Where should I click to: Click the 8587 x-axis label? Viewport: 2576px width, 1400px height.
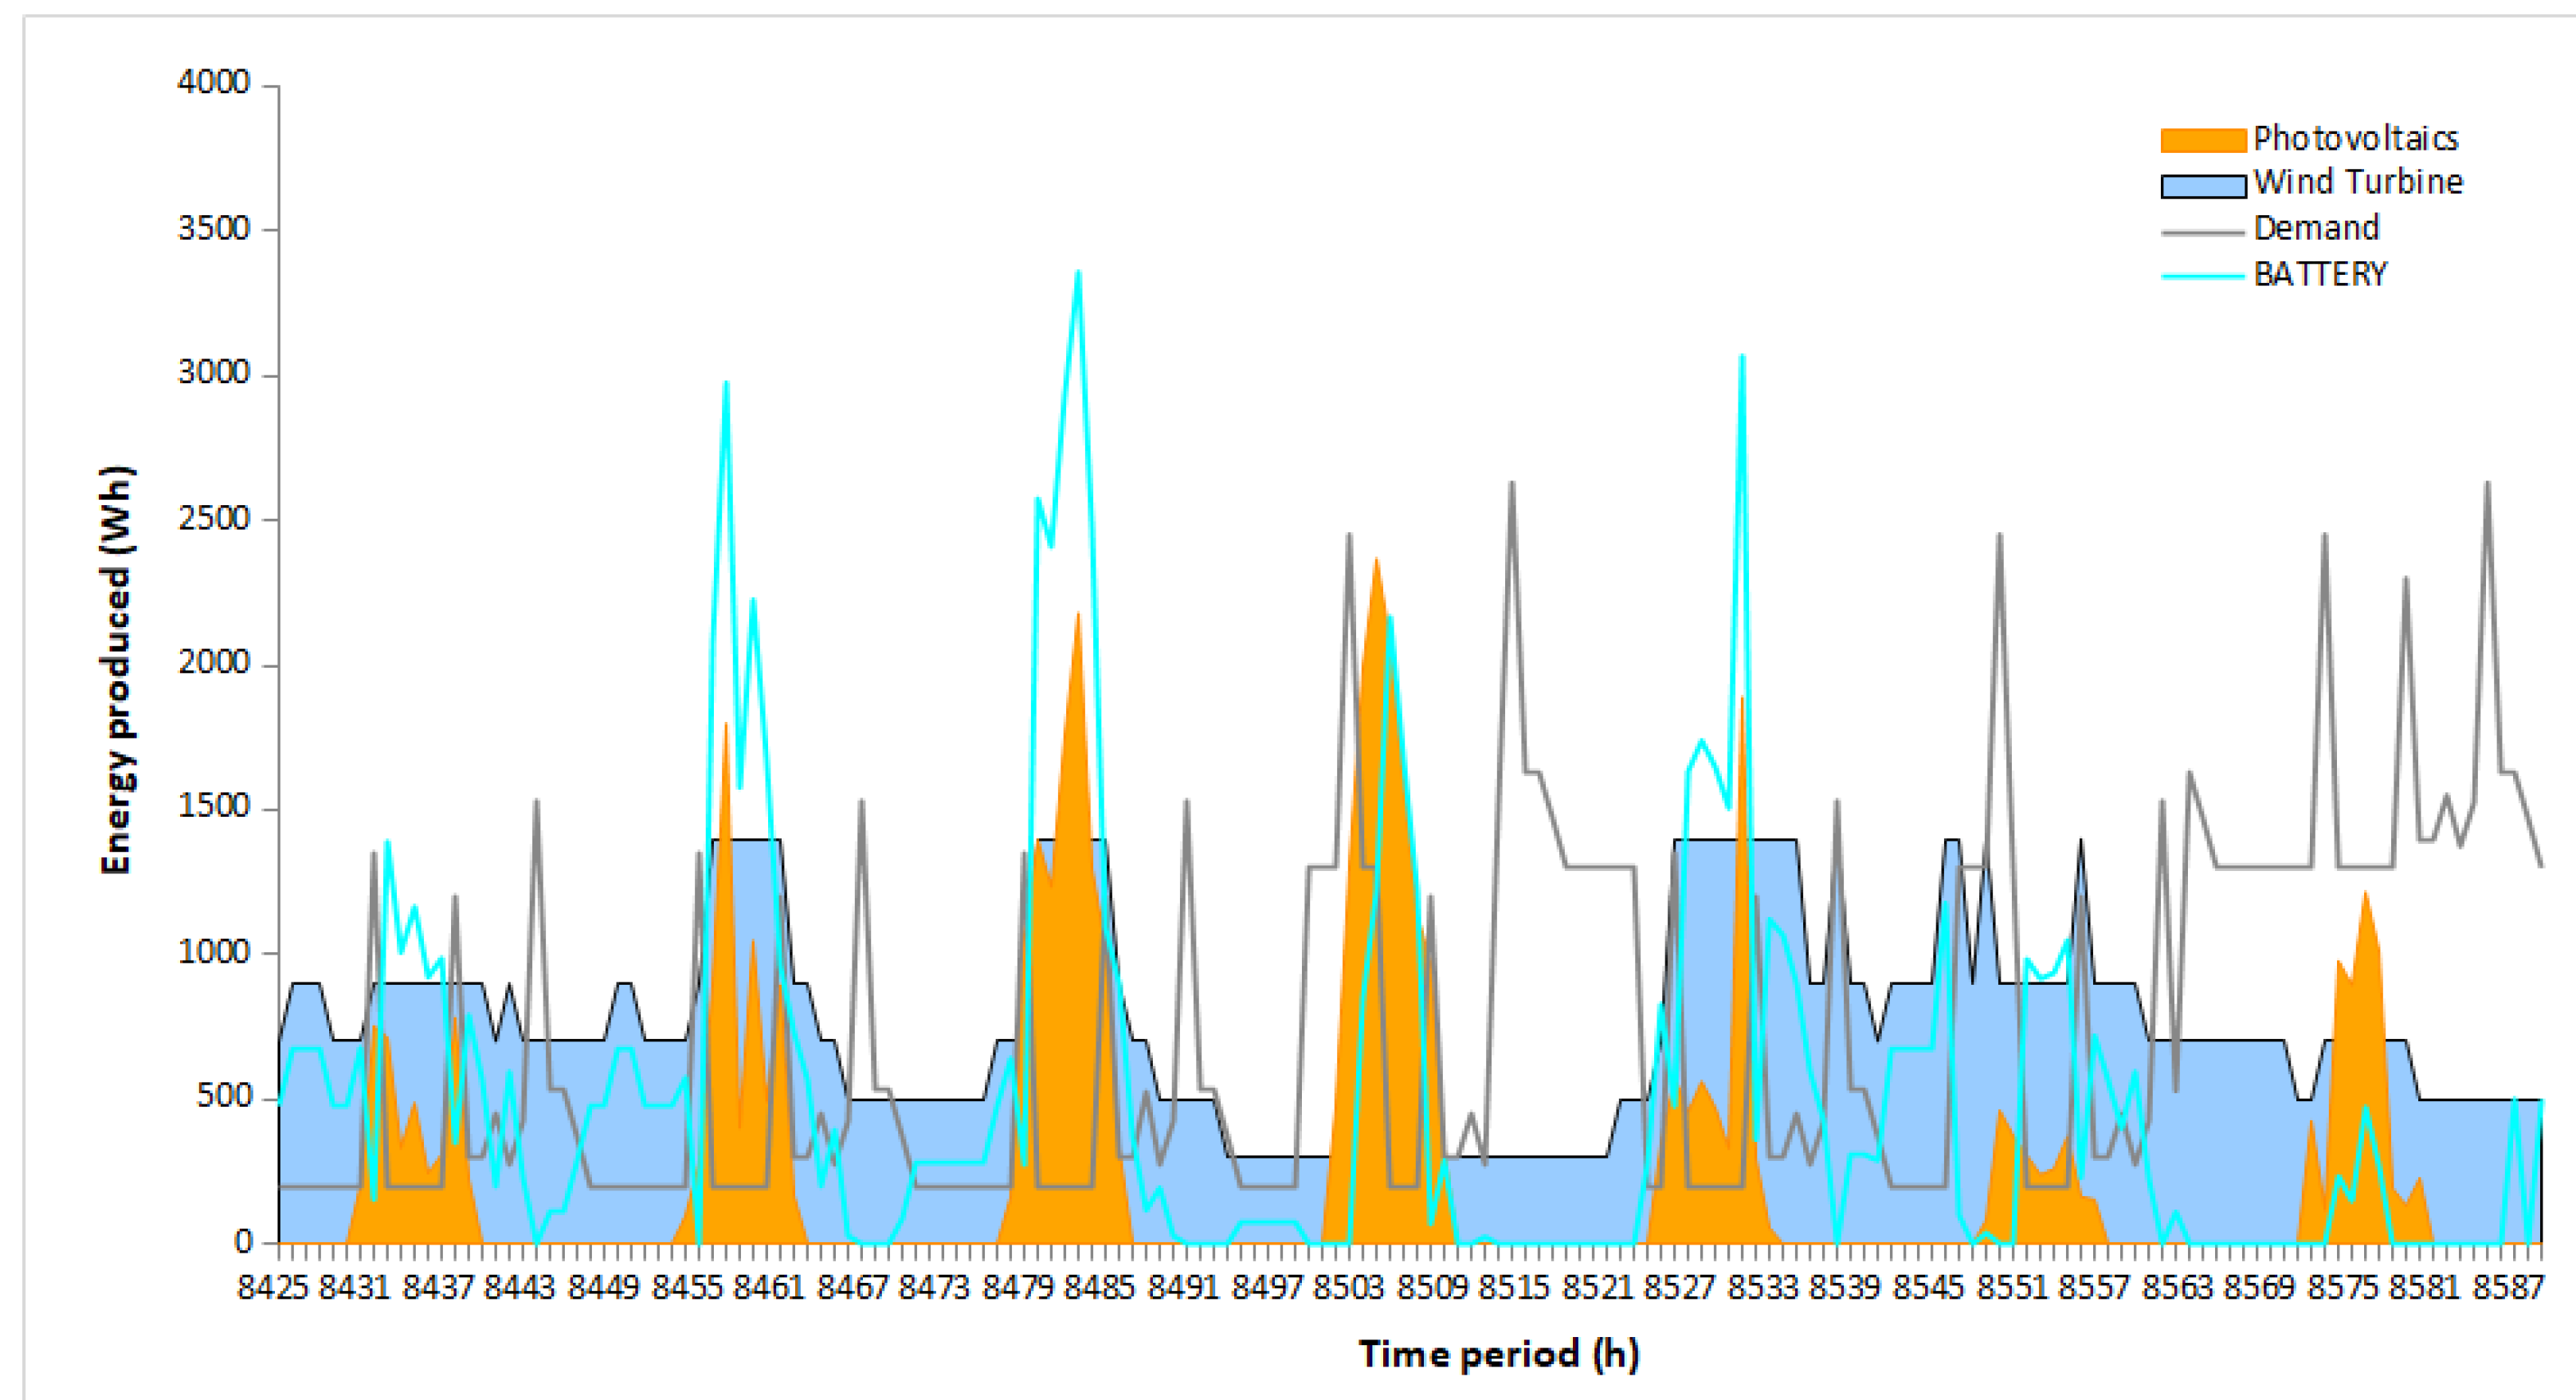[x=2508, y=1288]
